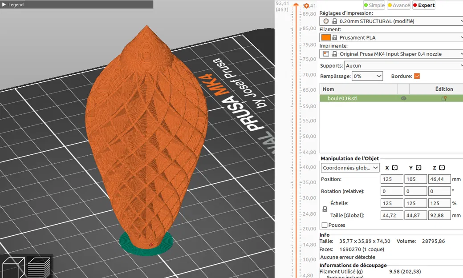Click the Faces value 1690270 (1 coque)
The image size is (463, 278).
[361, 250]
